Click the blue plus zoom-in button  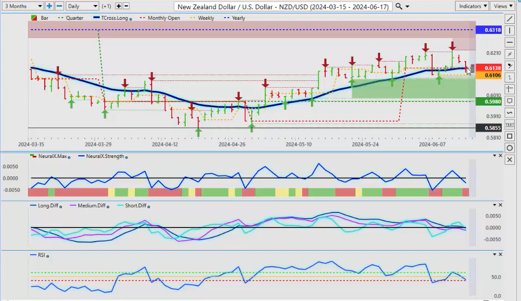49,6
